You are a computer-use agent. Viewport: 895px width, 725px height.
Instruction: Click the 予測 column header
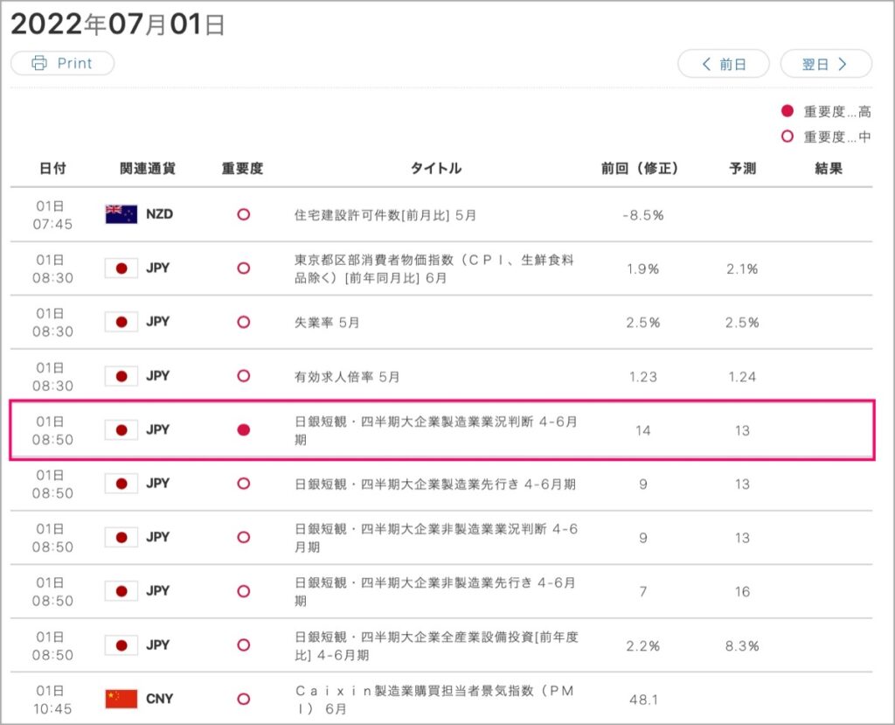[743, 169]
